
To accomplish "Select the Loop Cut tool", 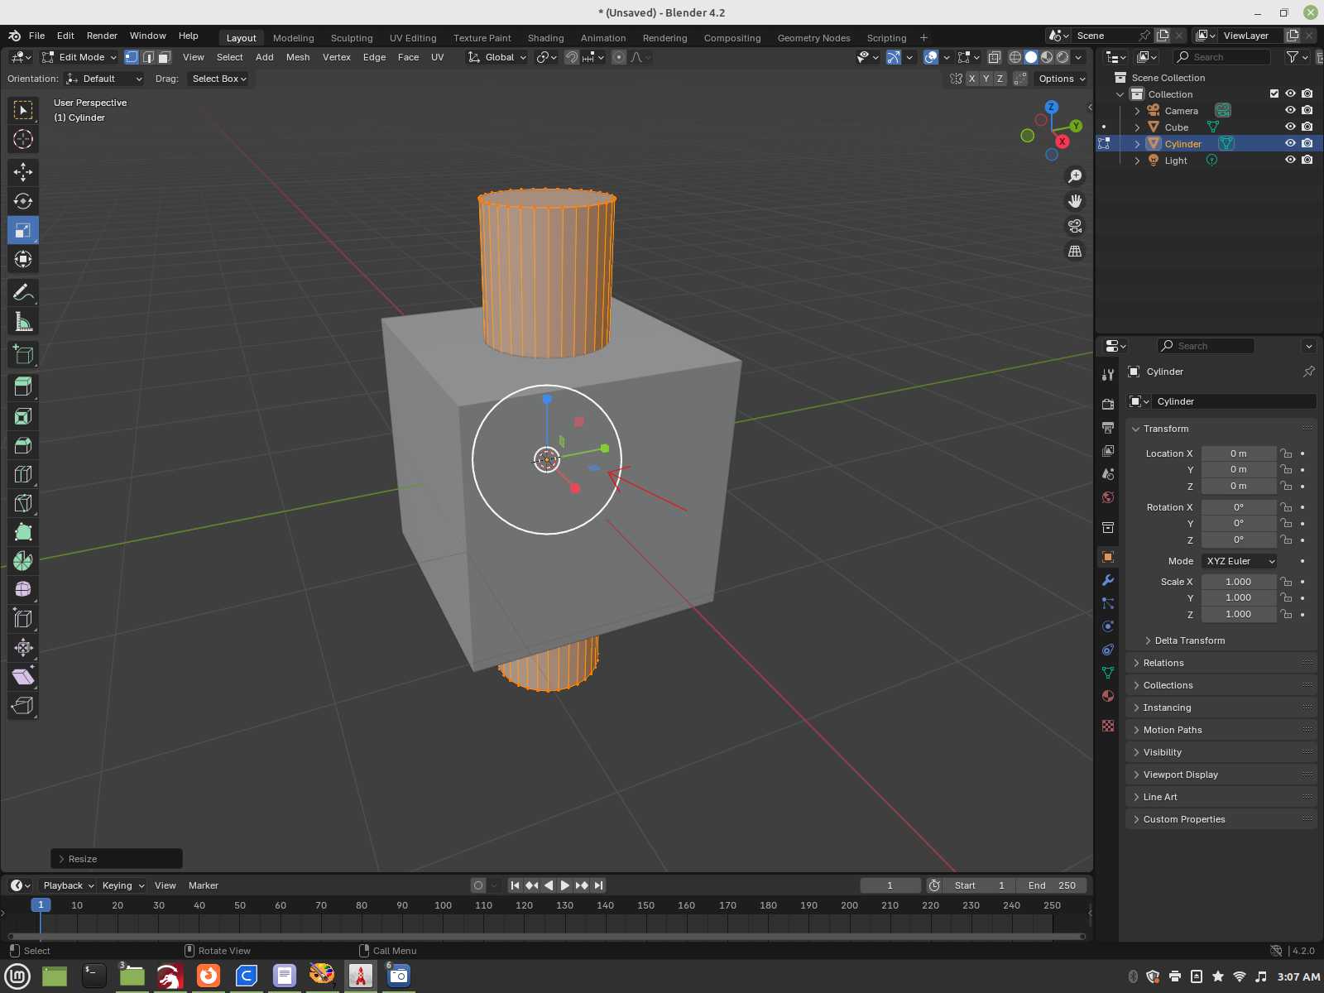I will coord(23,474).
